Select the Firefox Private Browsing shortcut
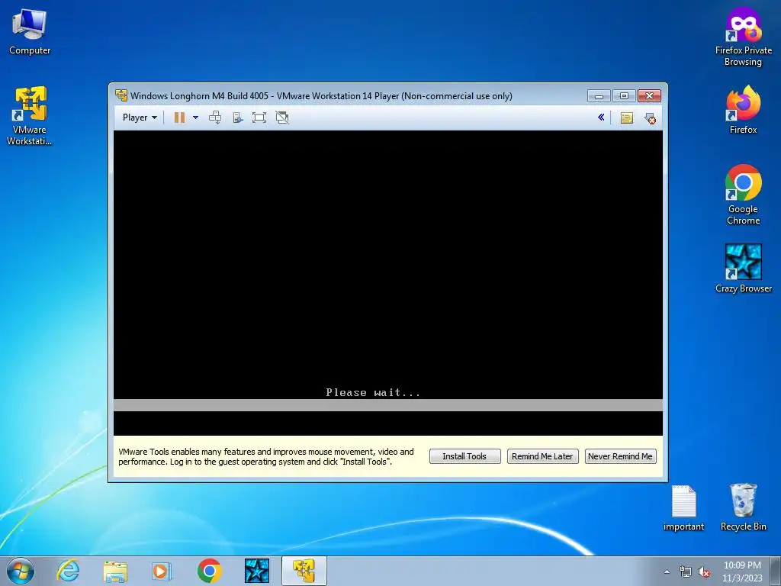Image resolution: width=781 pixels, height=586 pixels. (743, 37)
